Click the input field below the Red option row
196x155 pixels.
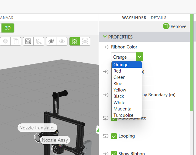click(163, 81)
